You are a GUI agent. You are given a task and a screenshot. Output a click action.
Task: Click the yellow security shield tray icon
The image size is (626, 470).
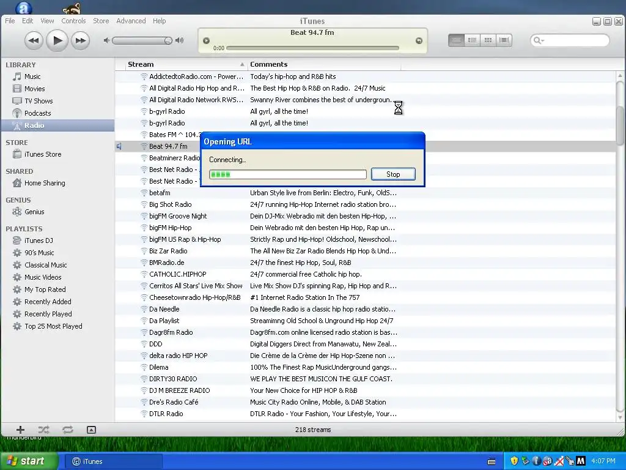[514, 461]
